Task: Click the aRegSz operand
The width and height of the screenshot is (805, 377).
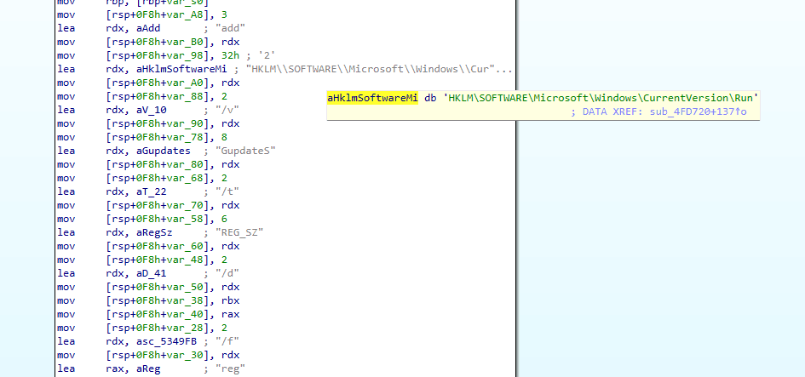Action: click(x=150, y=232)
